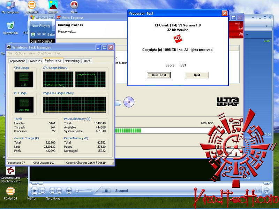
Task: Click Commit Charge Peak value 432992
Action: pyautogui.click(x=51, y=151)
